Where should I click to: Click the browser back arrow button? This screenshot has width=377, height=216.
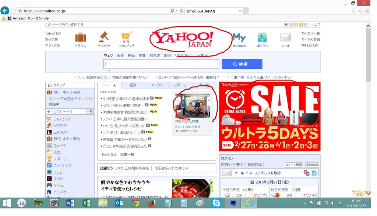(5, 11)
